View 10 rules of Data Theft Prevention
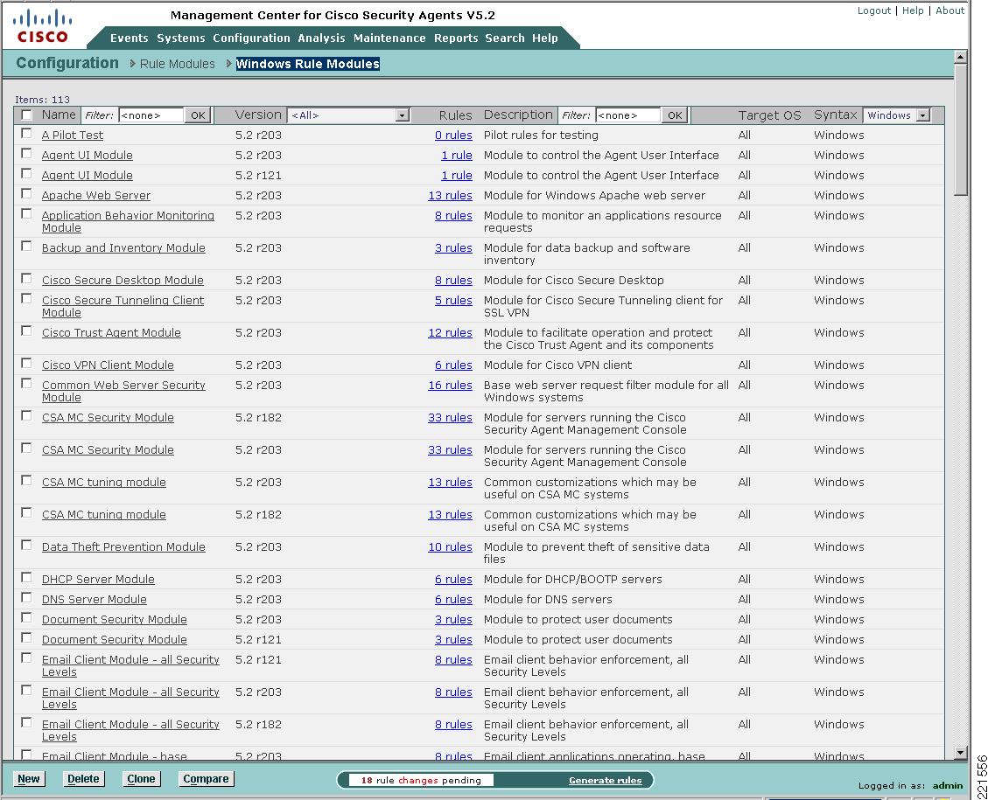Viewport: 988px width, 800px height. tap(450, 547)
